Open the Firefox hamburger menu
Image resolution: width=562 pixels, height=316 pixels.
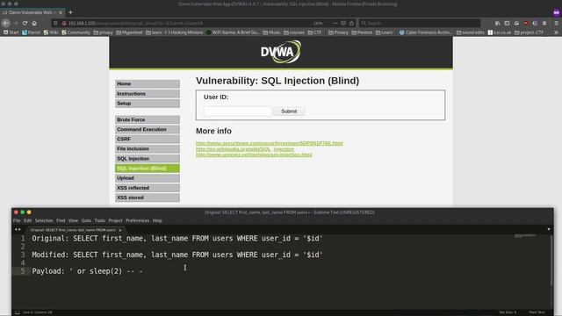(x=556, y=23)
